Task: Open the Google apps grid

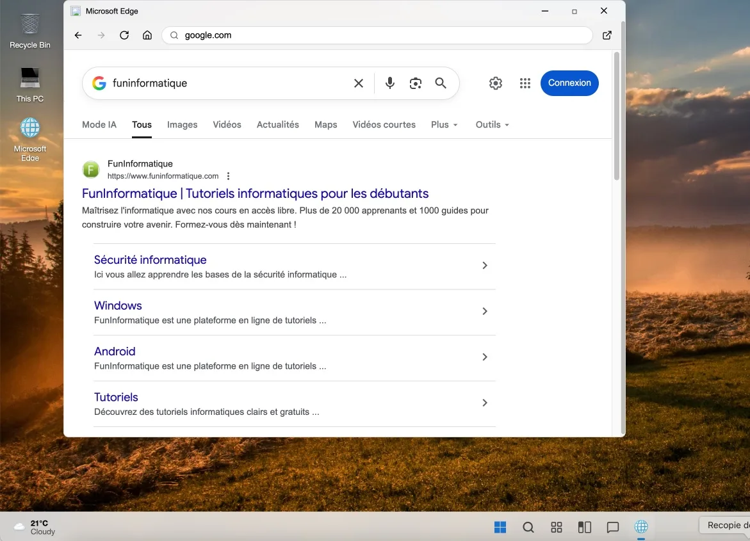Action: click(x=525, y=83)
